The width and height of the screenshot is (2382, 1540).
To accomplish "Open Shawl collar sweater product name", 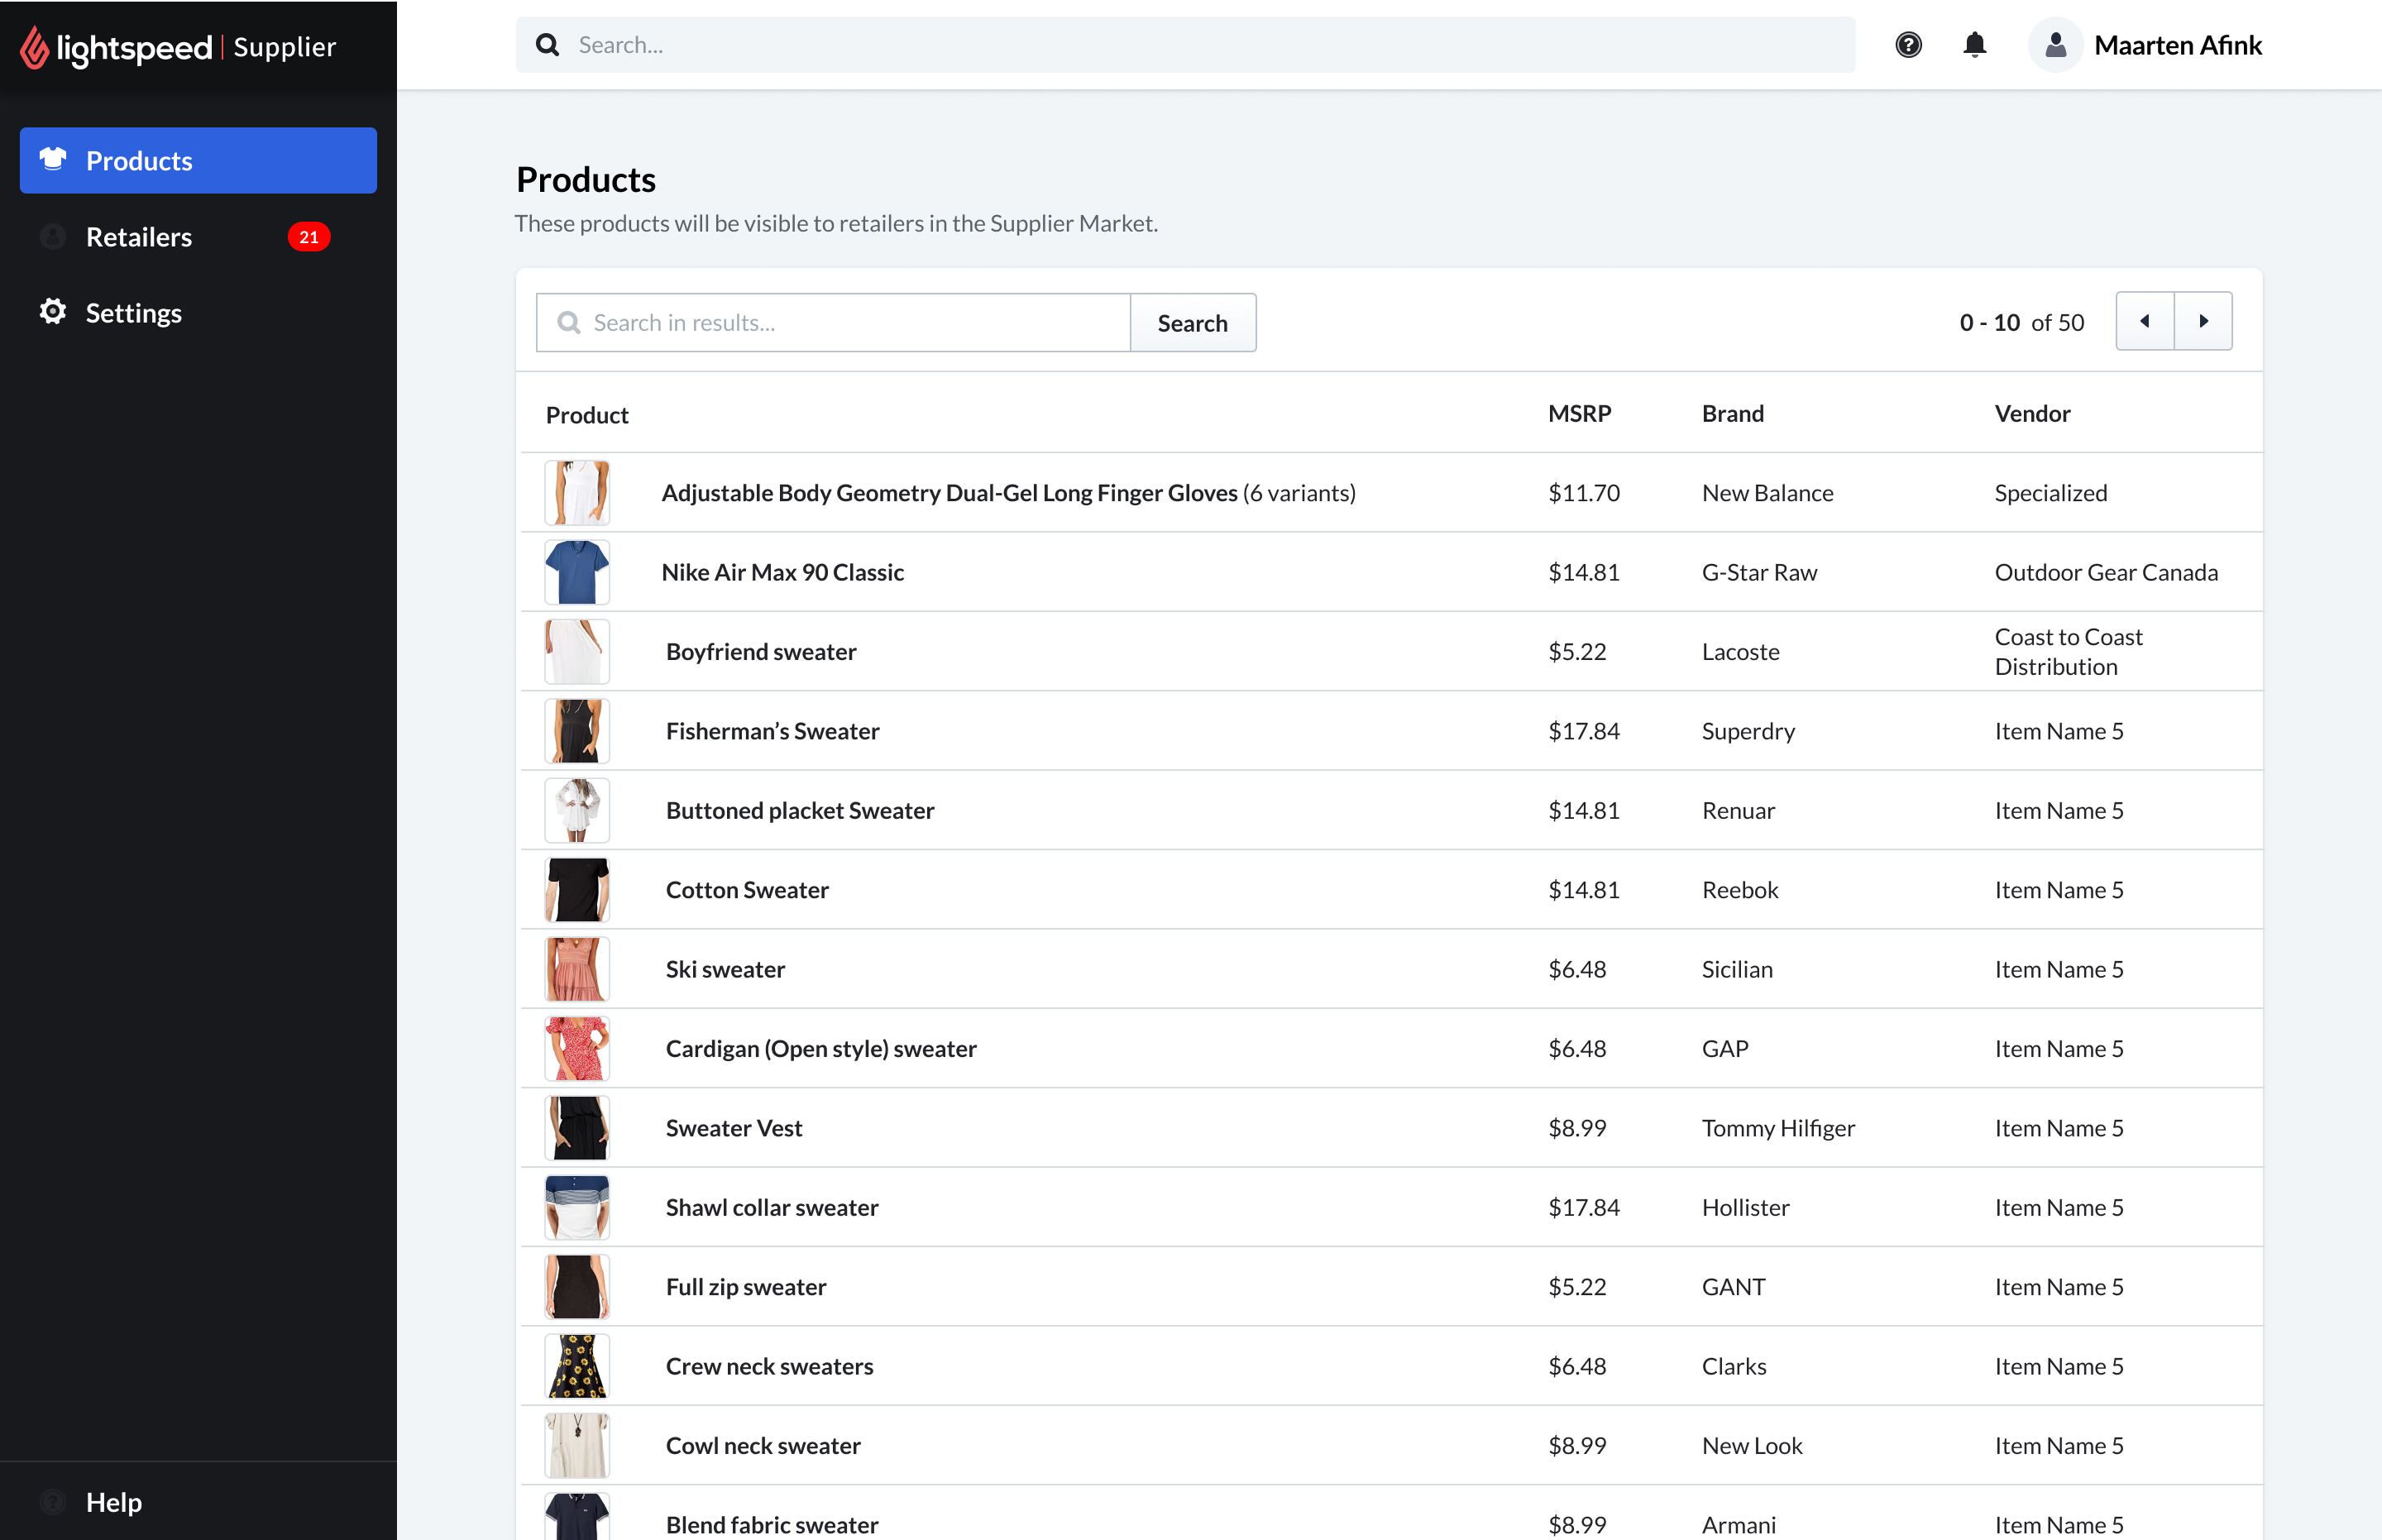I will (772, 1207).
